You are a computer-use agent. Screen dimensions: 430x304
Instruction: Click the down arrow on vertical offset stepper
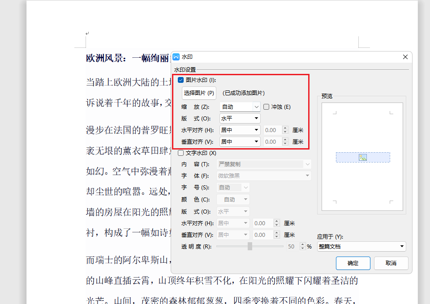[285, 143]
